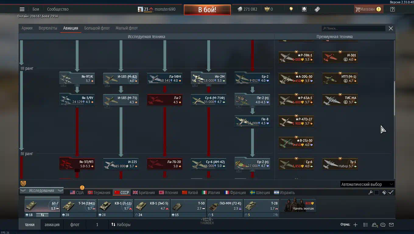Select the Ил-2М aircraft card

pos(209,78)
